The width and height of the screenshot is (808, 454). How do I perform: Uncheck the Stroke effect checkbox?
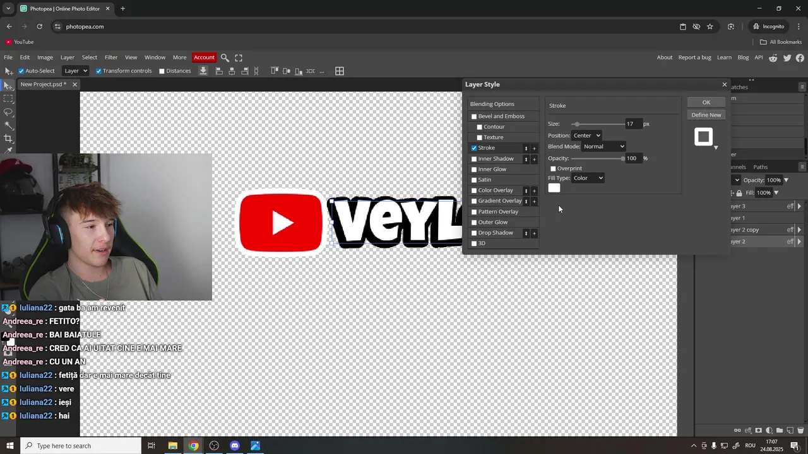coord(474,148)
